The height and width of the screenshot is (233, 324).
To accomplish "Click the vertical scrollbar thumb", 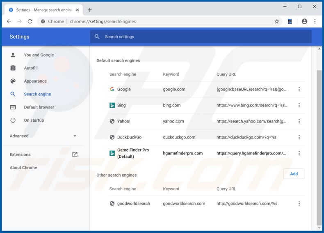I will click(319, 147).
